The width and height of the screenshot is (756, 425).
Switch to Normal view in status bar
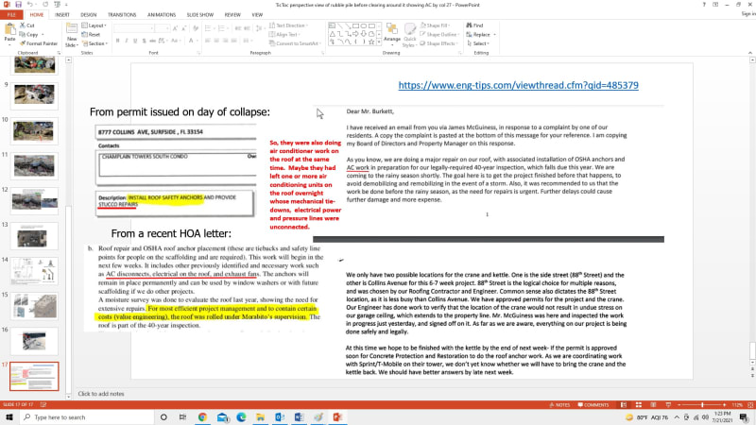coord(624,405)
